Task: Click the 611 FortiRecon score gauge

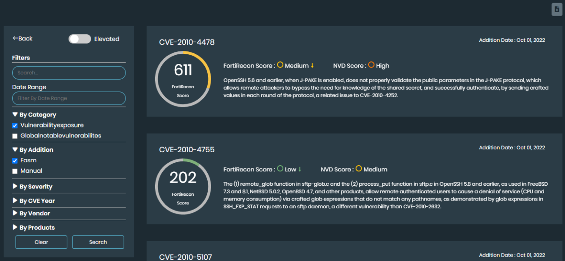Action: coord(183,79)
